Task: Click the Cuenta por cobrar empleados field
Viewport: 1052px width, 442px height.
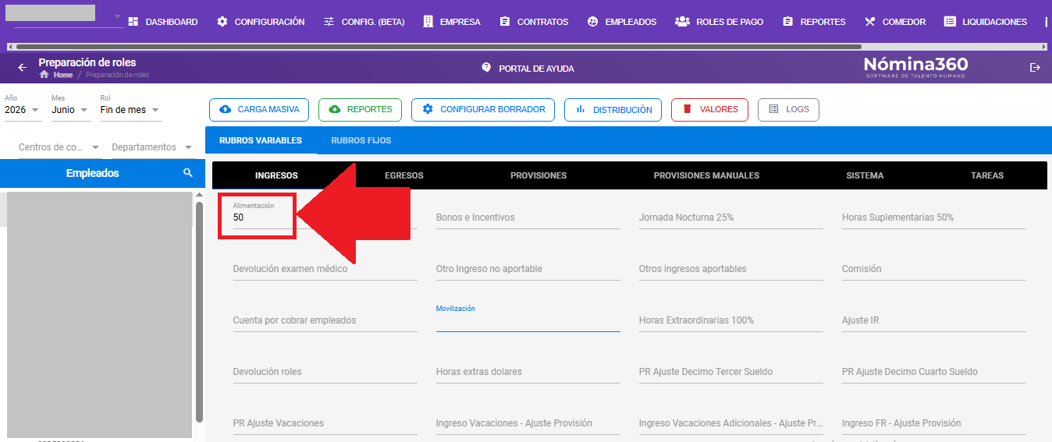Action: [x=325, y=320]
